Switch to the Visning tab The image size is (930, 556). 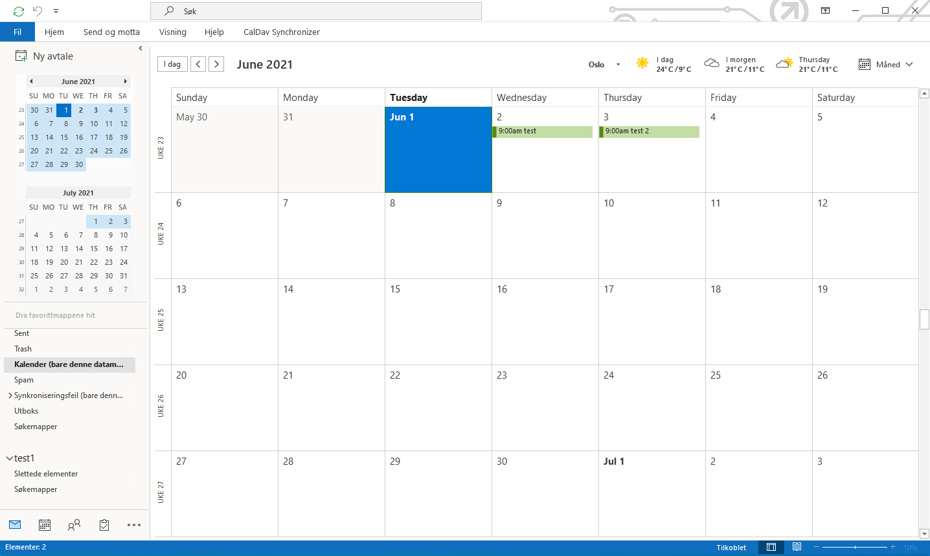(173, 32)
